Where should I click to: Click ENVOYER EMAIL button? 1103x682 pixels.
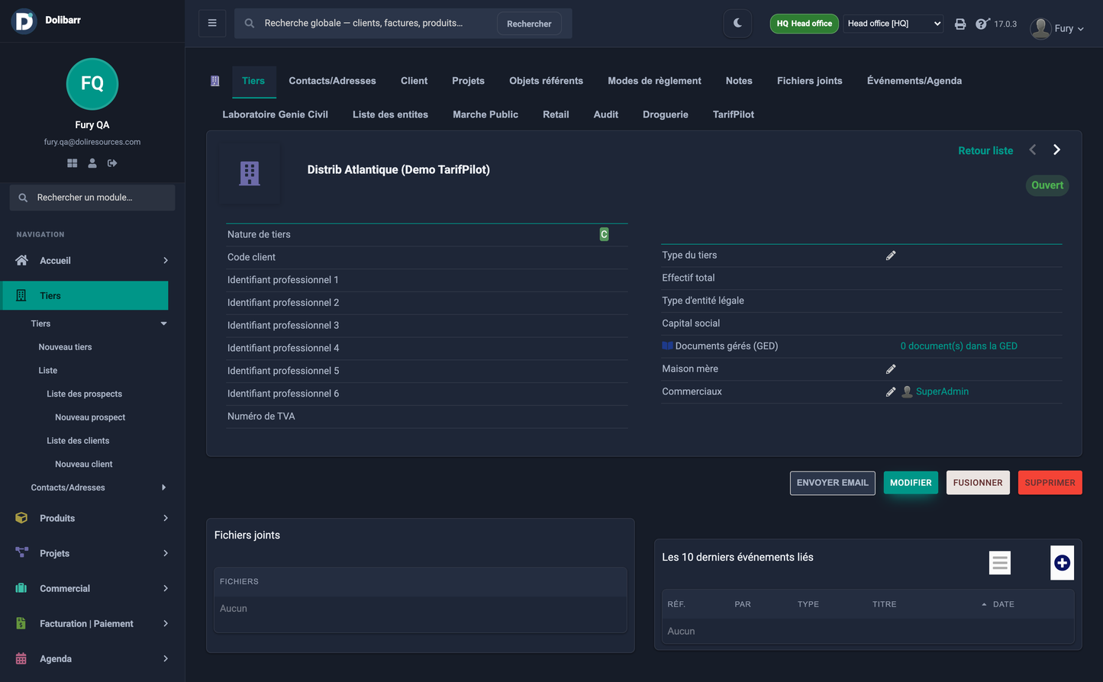(x=833, y=483)
